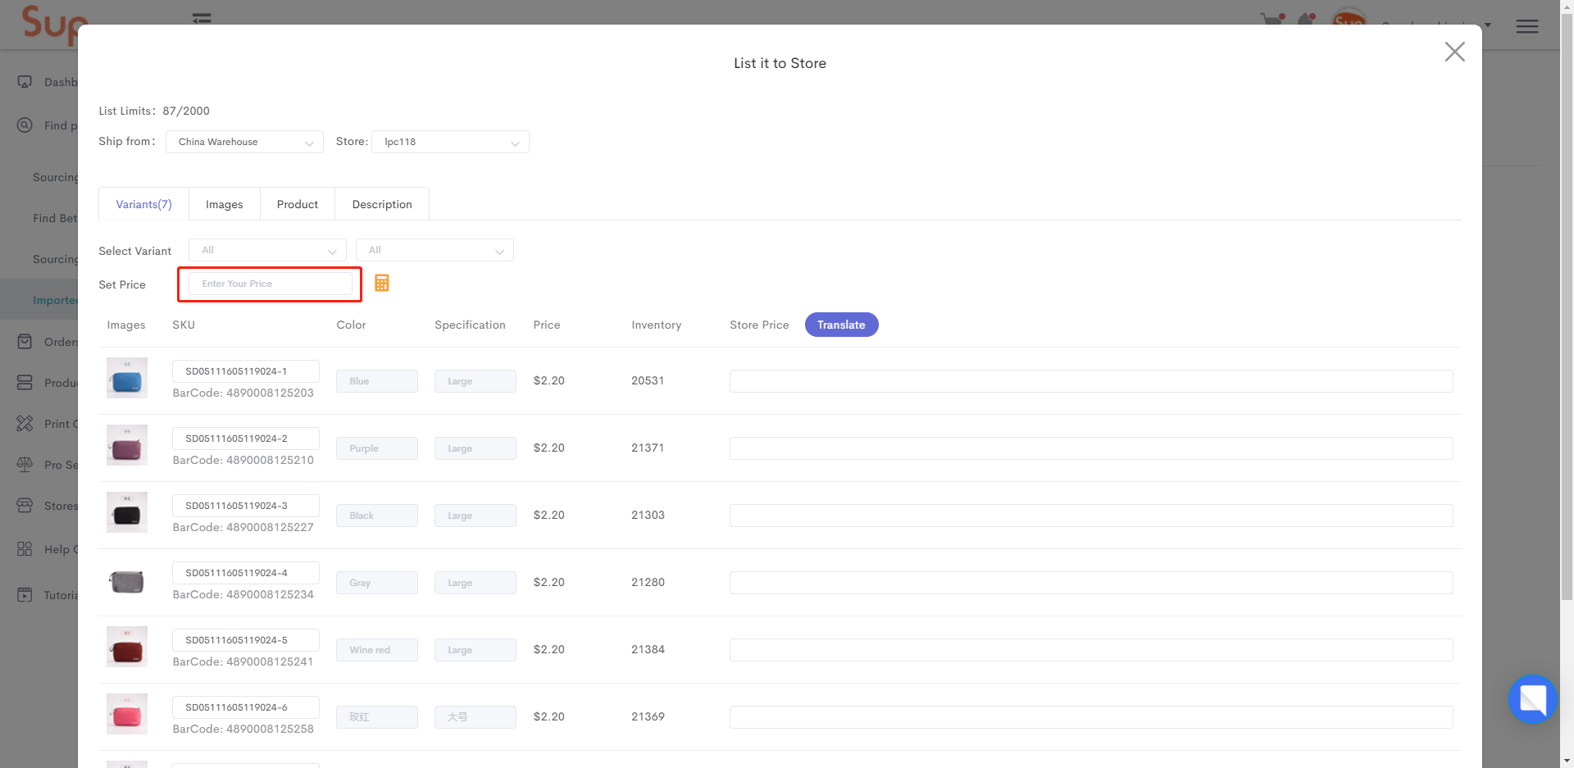The width and height of the screenshot is (1574, 768).
Task: Click the Enter Your Price field
Action: [x=269, y=284]
